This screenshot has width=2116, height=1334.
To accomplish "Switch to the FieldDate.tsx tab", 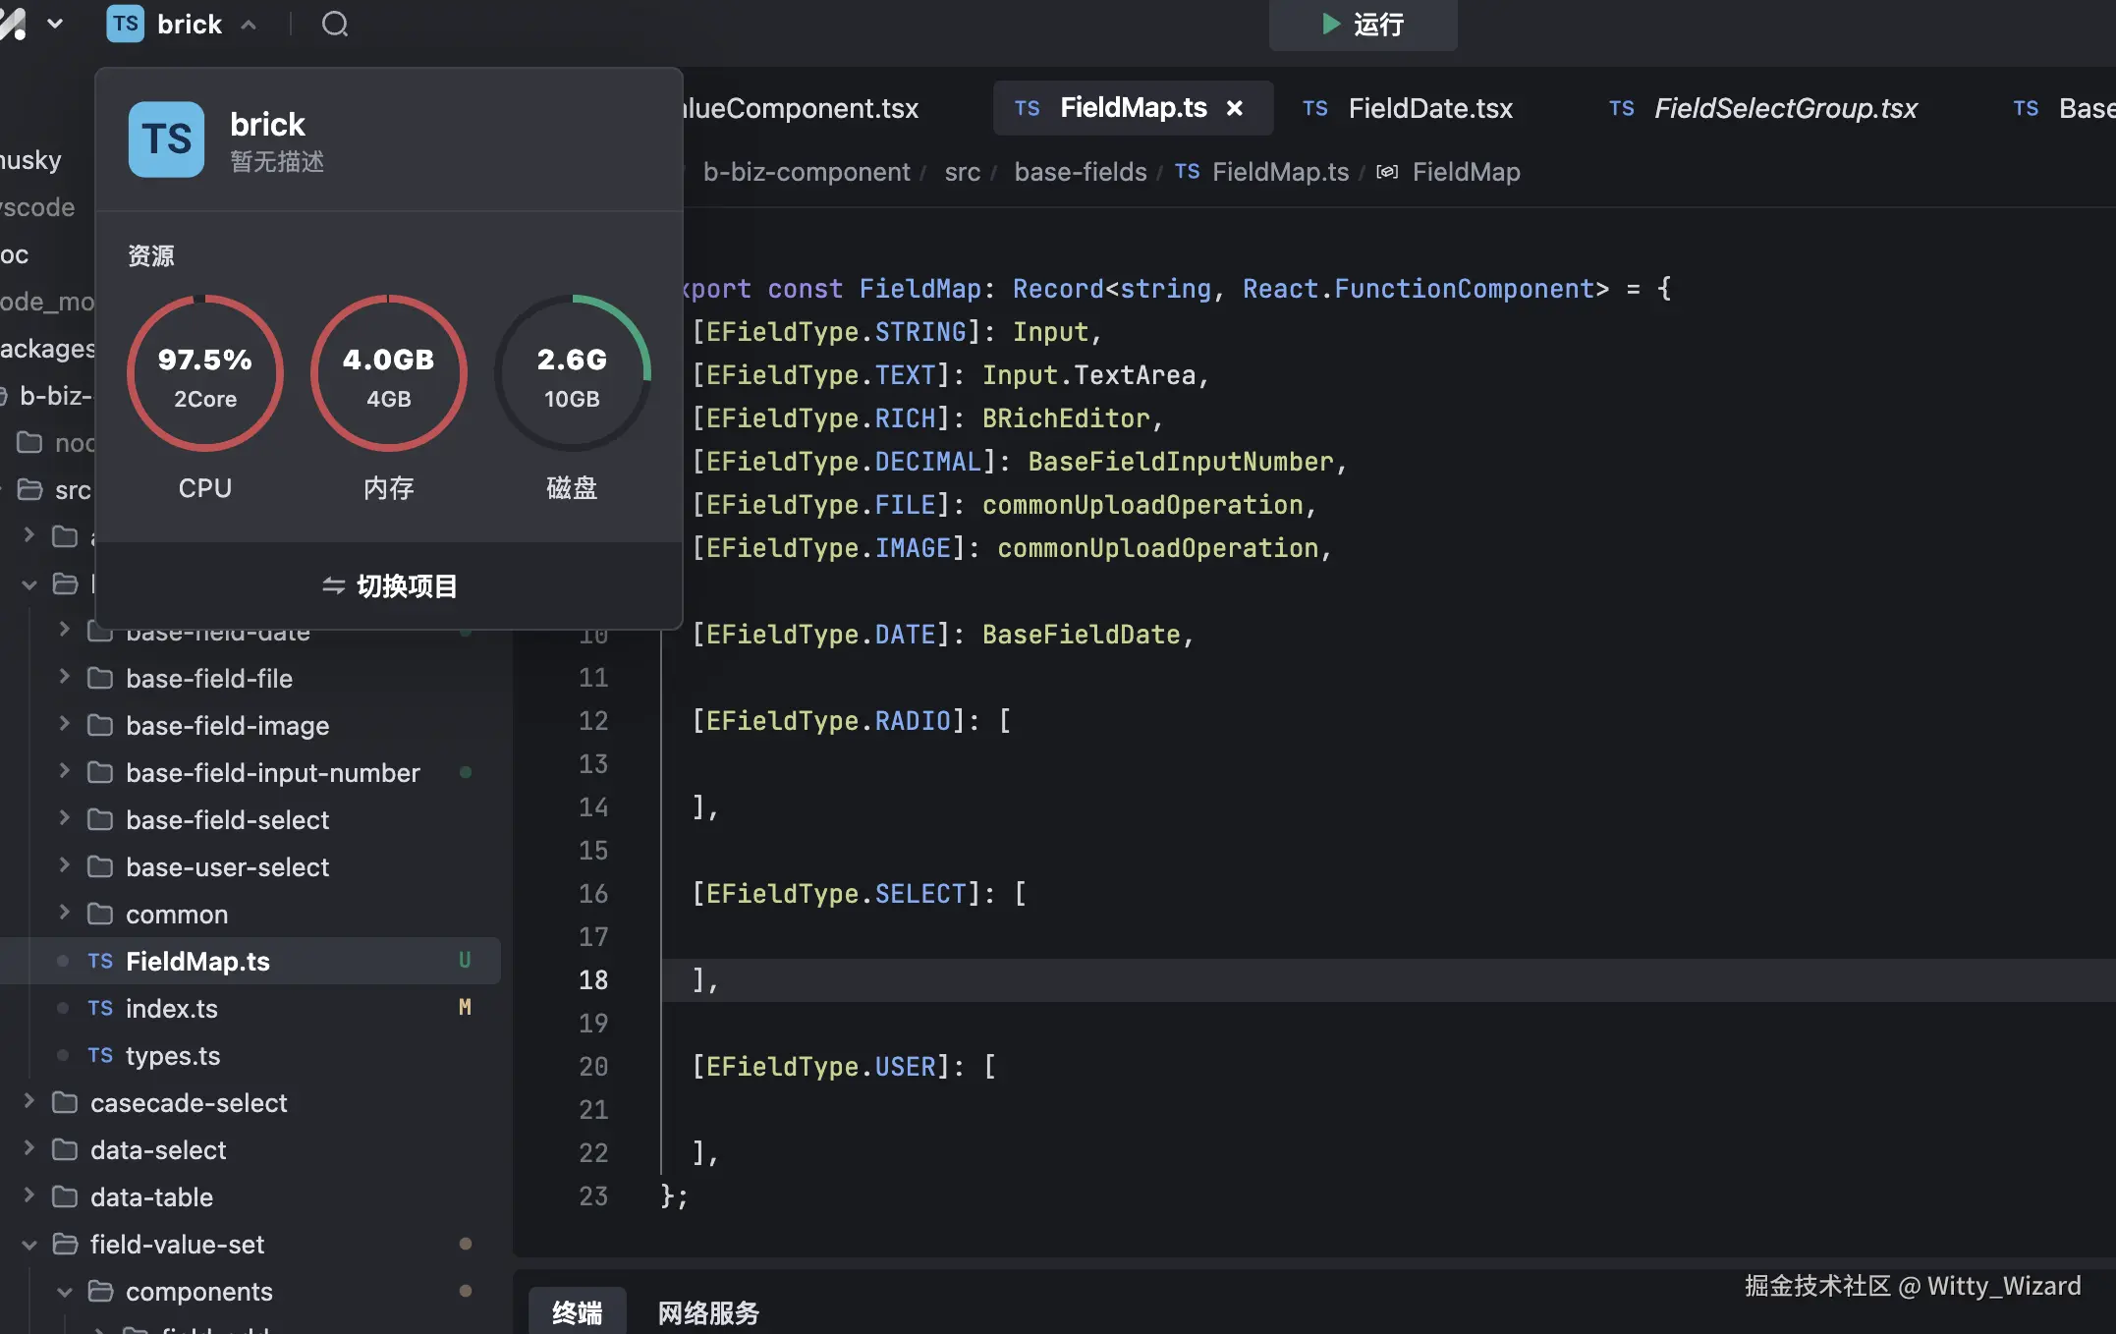I will click(1429, 108).
